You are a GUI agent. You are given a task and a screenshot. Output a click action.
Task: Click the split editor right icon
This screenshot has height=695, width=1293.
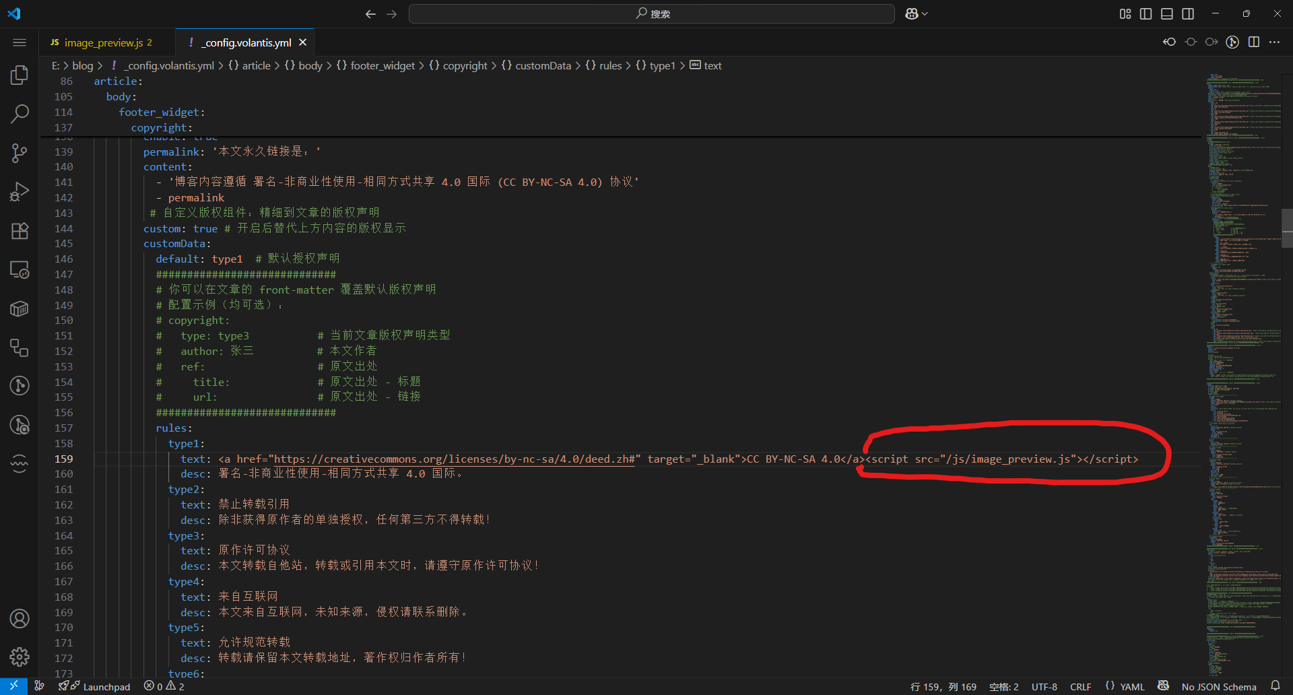[1254, 42]
